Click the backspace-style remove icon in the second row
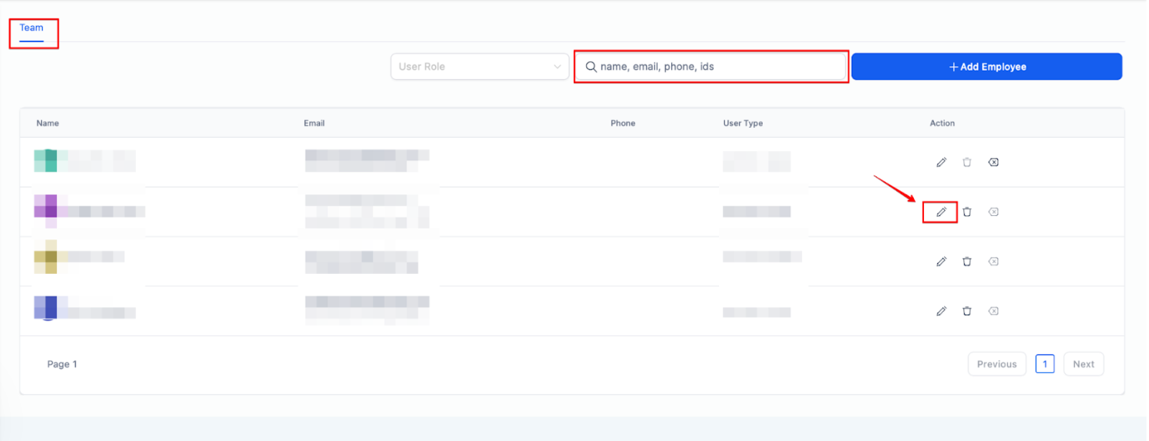The height and width of the screenshot is (441, 1149). (x=993, y=212)
